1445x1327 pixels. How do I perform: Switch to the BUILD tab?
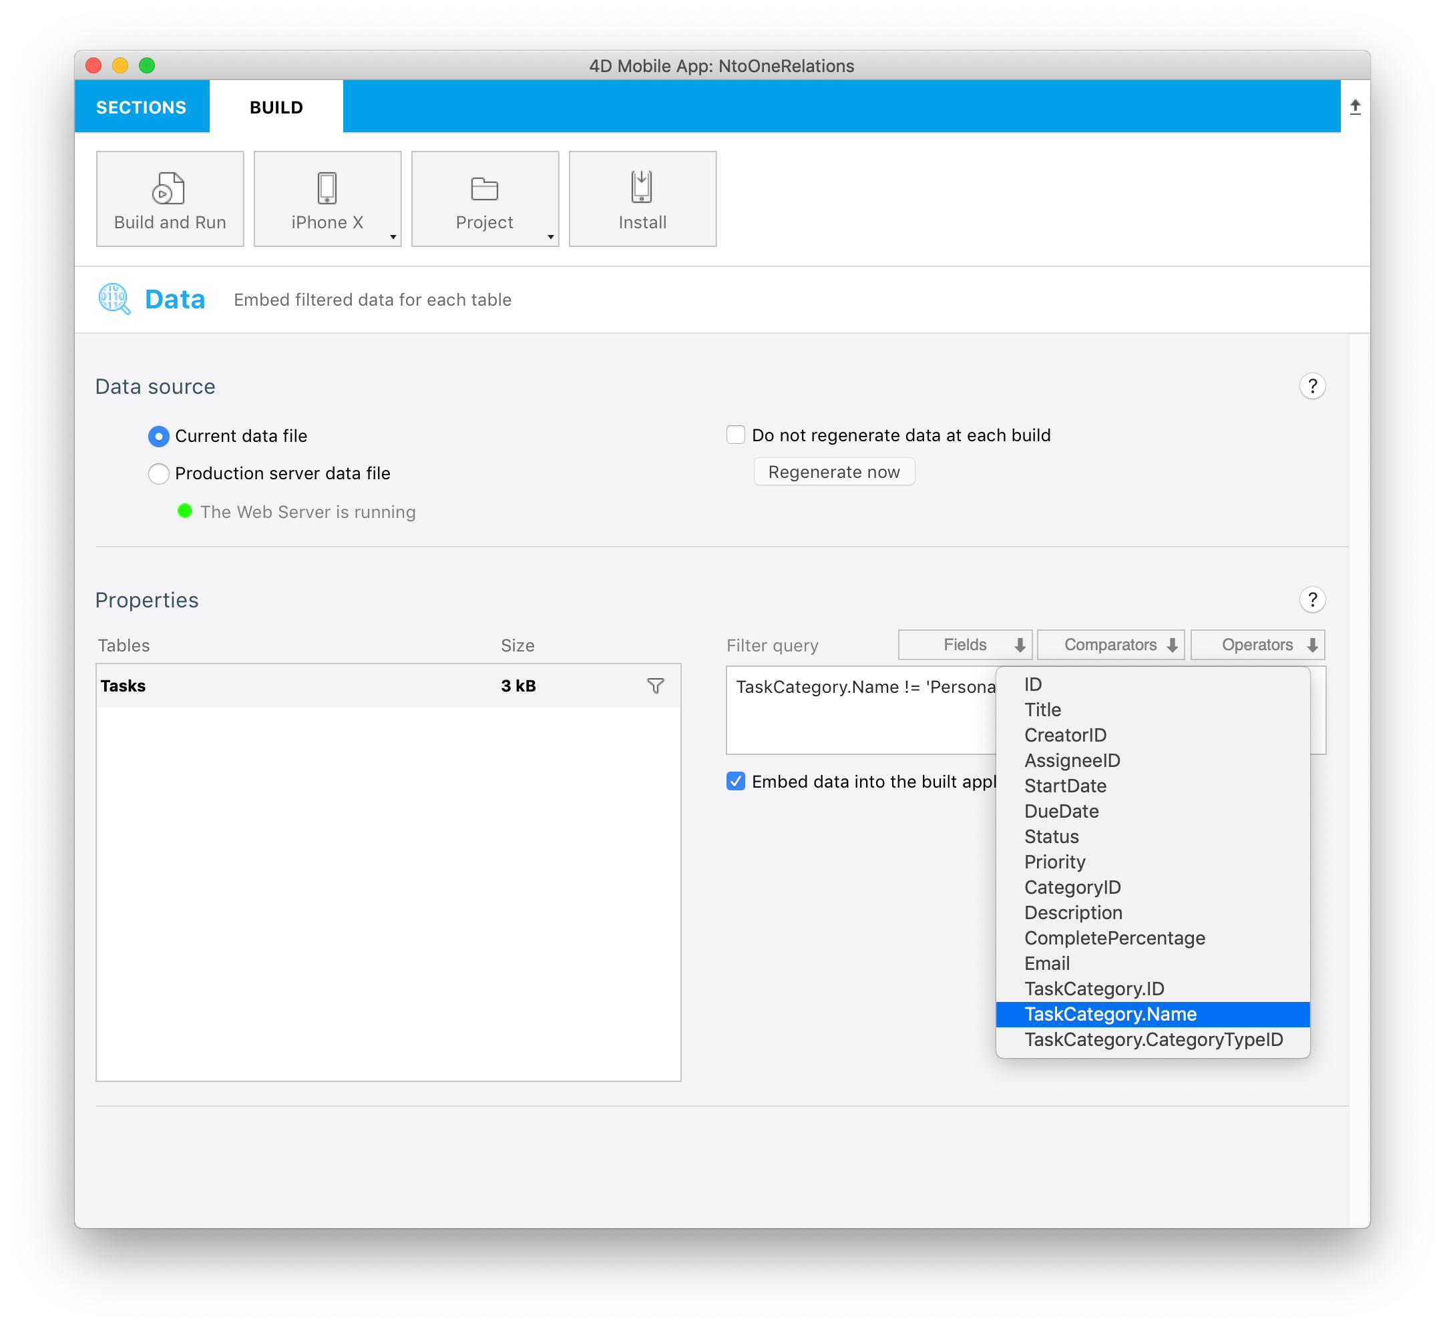pyautogui.click(x=276, y=107)
